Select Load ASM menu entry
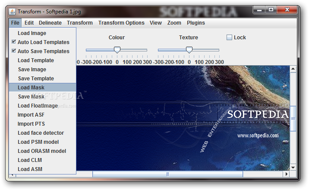Screen dimensions: 309x190 43,169
